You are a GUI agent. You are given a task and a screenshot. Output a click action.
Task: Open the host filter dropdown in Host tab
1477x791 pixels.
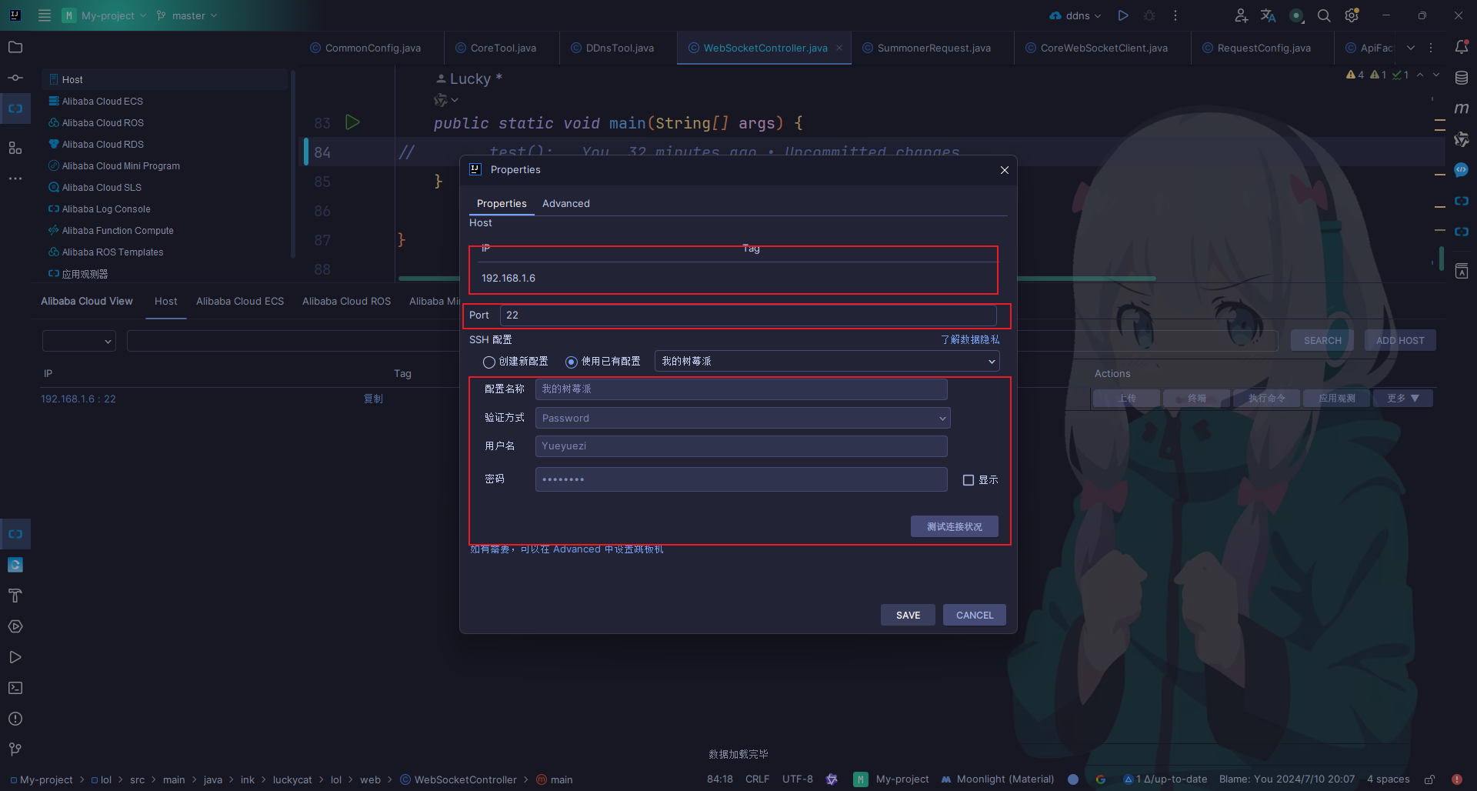tap(79, 341)
